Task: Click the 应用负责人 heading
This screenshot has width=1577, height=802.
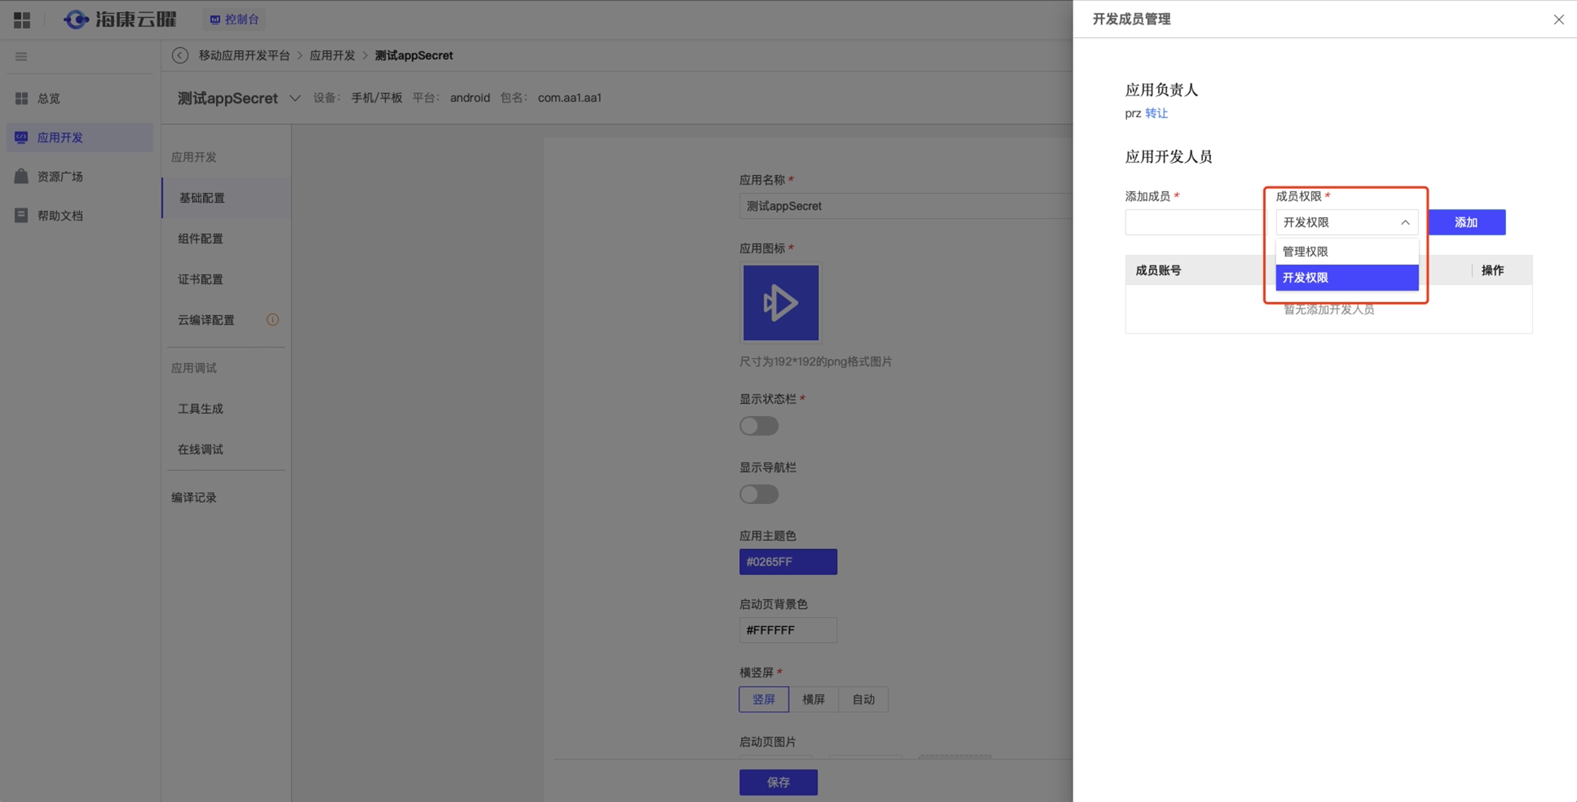Action: [x=1161, y=90]
